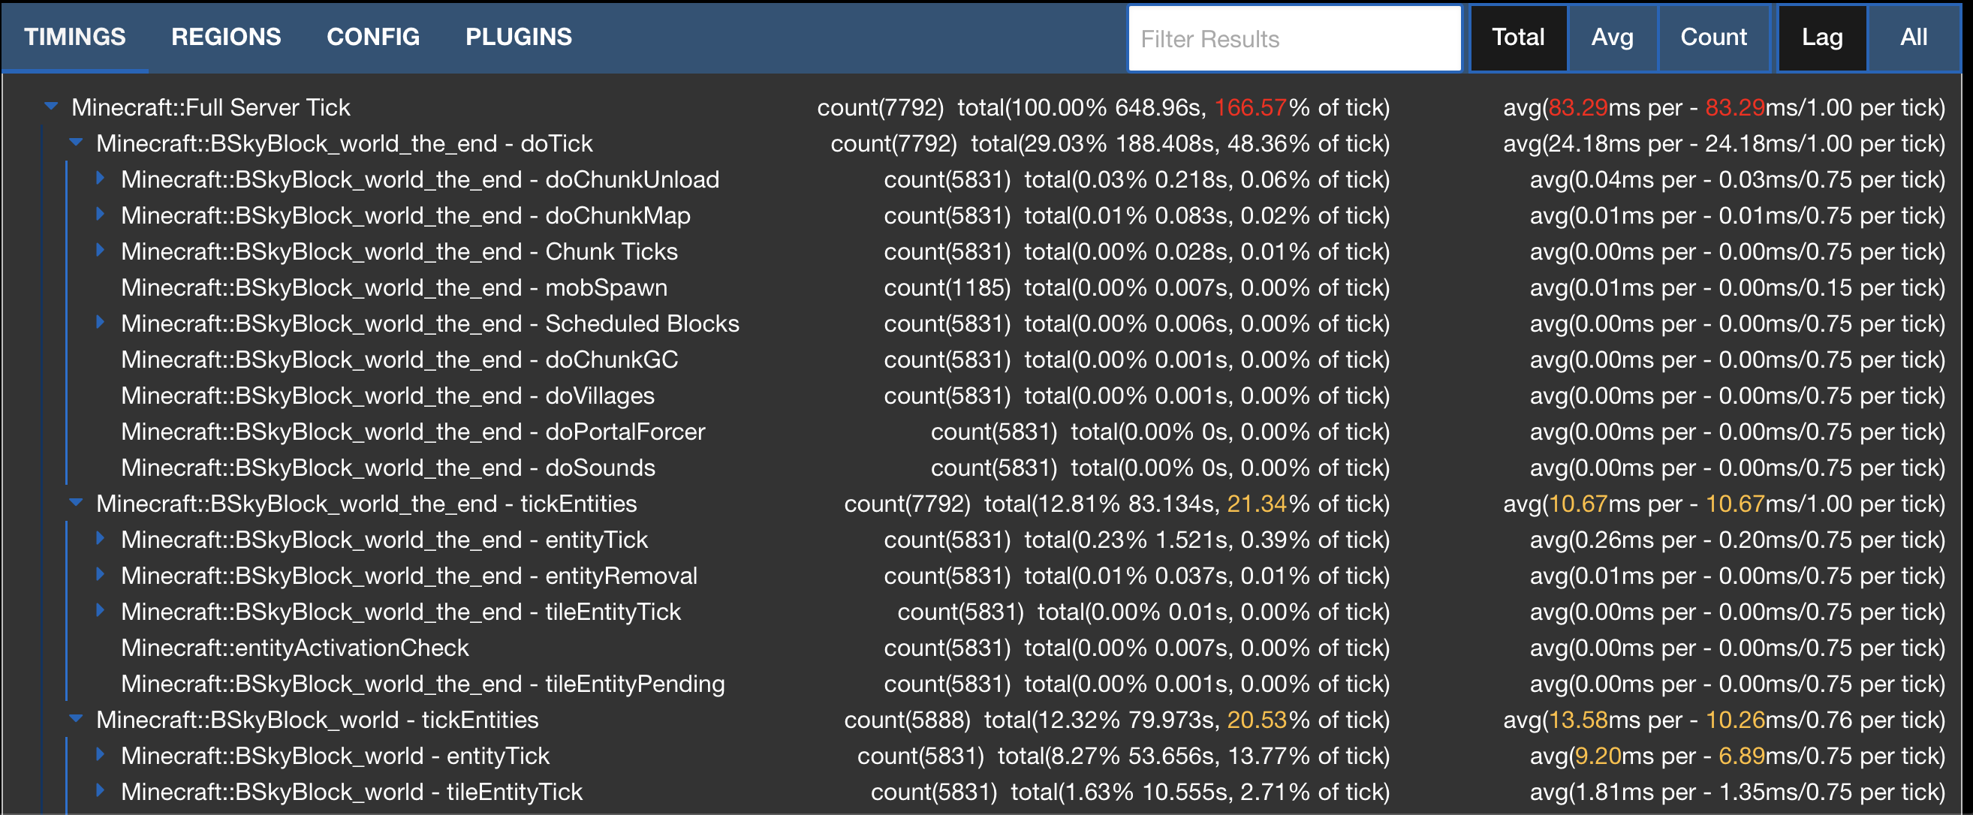
Task: Expand the Chunk Ticks row arrow
Action: click(x=101, y=250)
